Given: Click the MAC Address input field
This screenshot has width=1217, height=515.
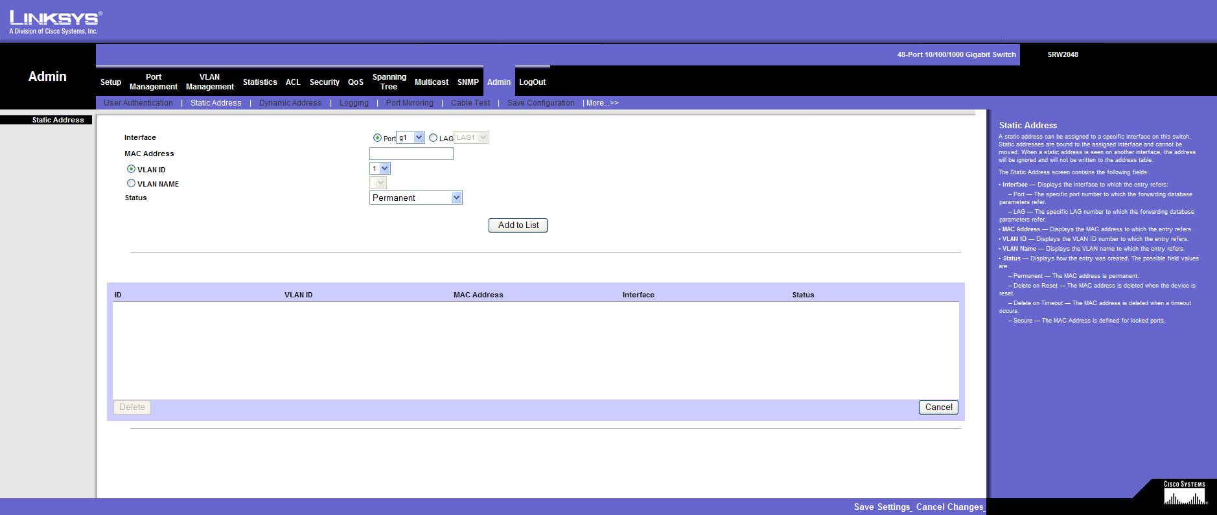Looking at the screenshot, I should pyautogui.click(x=411, y=154).
